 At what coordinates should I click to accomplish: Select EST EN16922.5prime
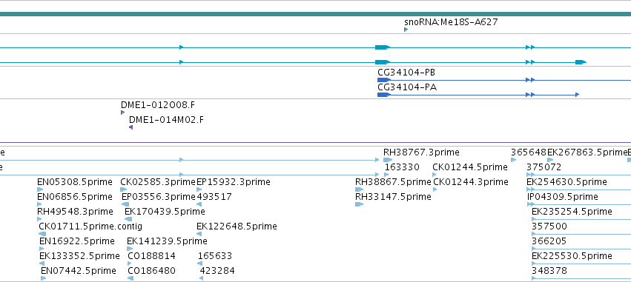pos(77,241)
